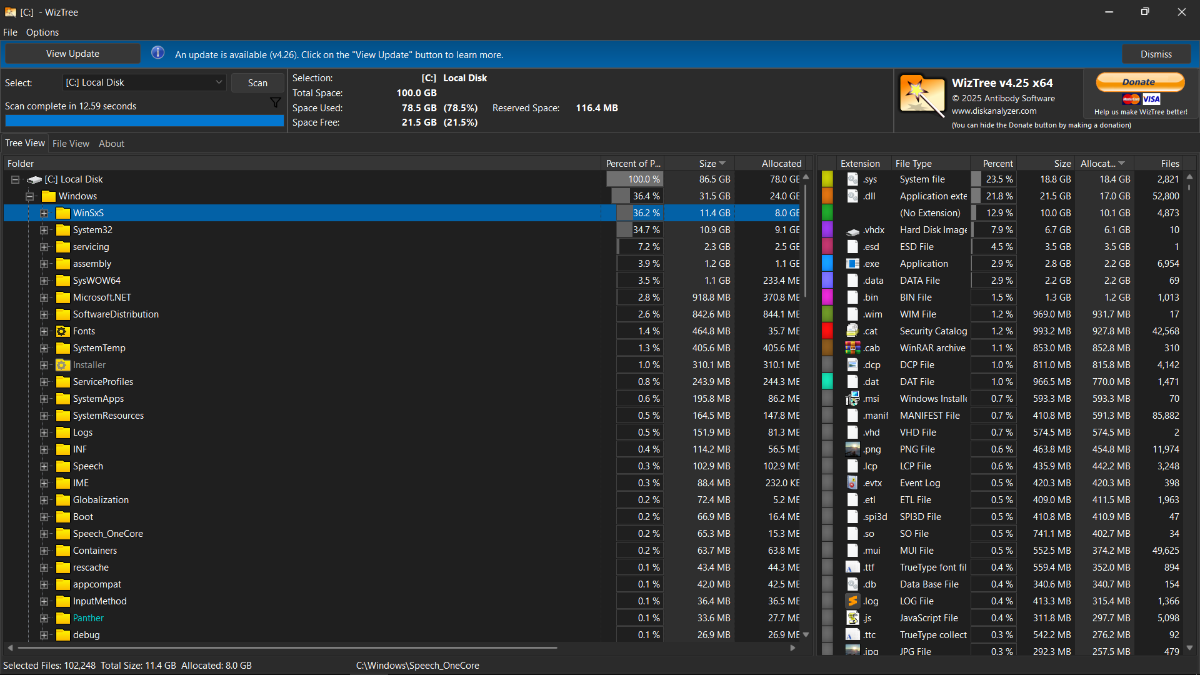
Task: Click the WizTree wand logo
Action: (x=922, y=95)
